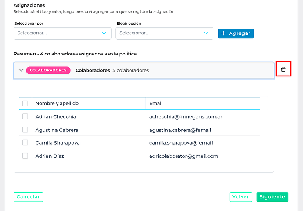
Task: Click the email achecchia@finnegans.com.ar
Action: coord(186,116)
